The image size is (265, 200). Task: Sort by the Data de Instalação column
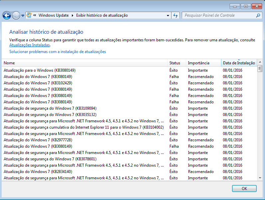point(239,63)
